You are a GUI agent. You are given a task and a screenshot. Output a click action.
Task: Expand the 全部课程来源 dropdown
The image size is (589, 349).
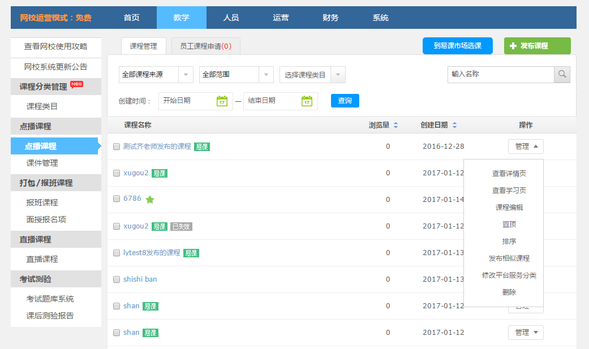[186, 75]
